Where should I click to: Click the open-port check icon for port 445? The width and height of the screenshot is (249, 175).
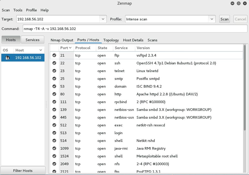[54, 117]
